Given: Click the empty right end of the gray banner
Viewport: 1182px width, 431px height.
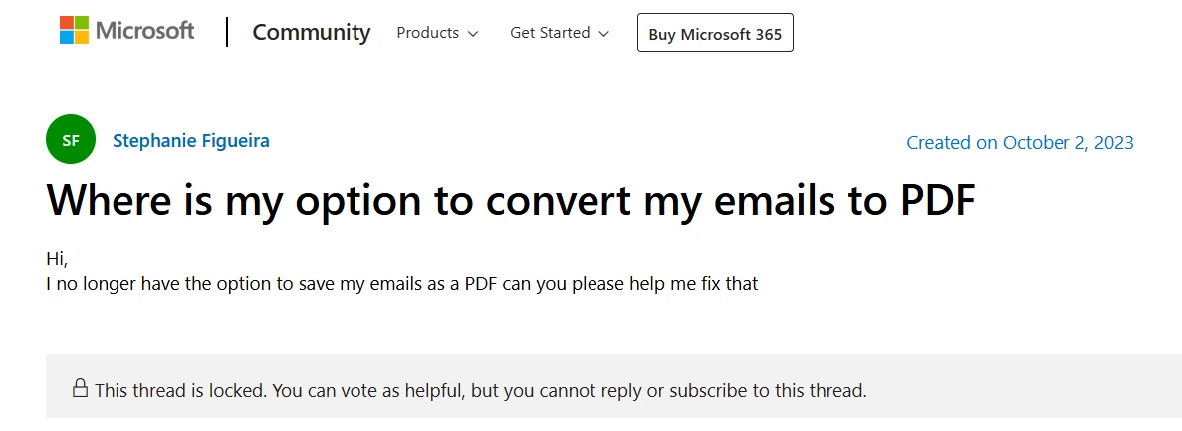Looking at the screenshot, I should (1046, 388).
